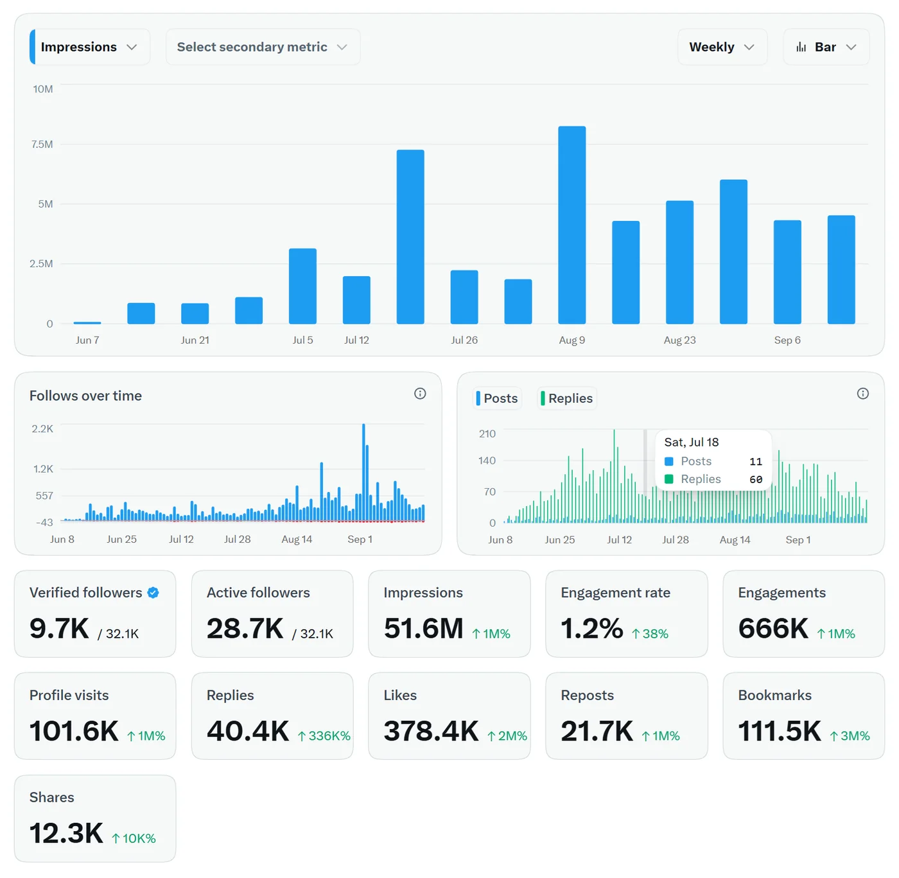
Task: Click the Sep 6 impressions bar
Action: pos(787,272)
